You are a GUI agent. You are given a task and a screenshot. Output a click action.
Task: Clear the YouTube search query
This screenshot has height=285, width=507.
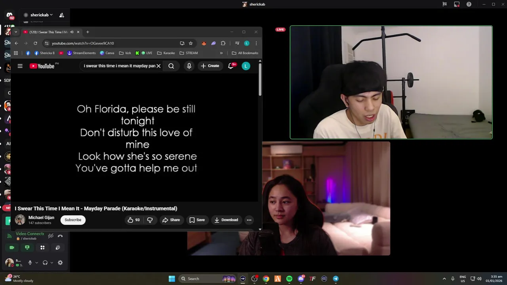click(x=158, y=66)
